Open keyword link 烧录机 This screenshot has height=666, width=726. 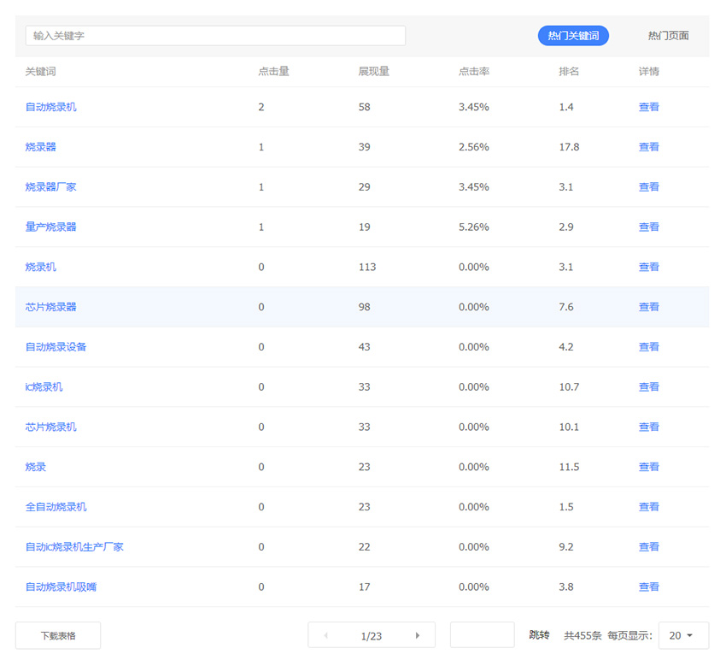(41, 267)
